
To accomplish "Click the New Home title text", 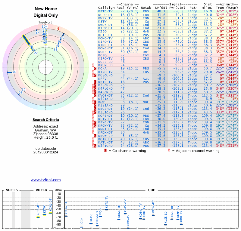I will [46, 9].
